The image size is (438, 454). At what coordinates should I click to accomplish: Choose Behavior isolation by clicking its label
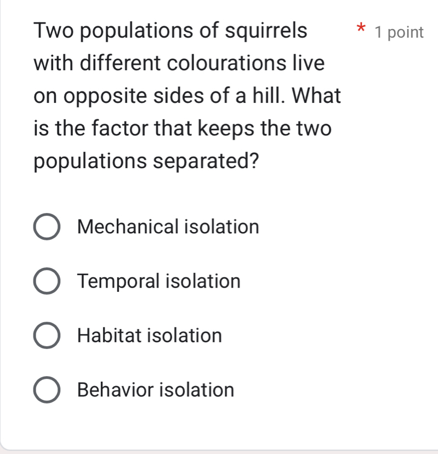click(155, 390)
